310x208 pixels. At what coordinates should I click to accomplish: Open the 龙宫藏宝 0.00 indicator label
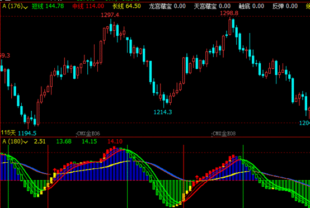(167, 6)
